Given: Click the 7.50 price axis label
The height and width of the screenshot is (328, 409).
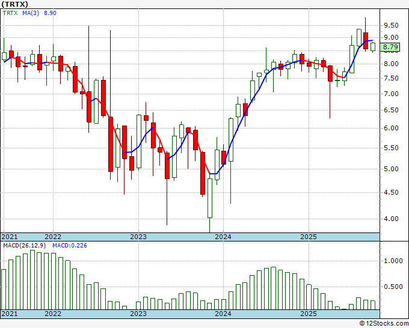Looking at the screenshot, I should (x=391, y=79).
